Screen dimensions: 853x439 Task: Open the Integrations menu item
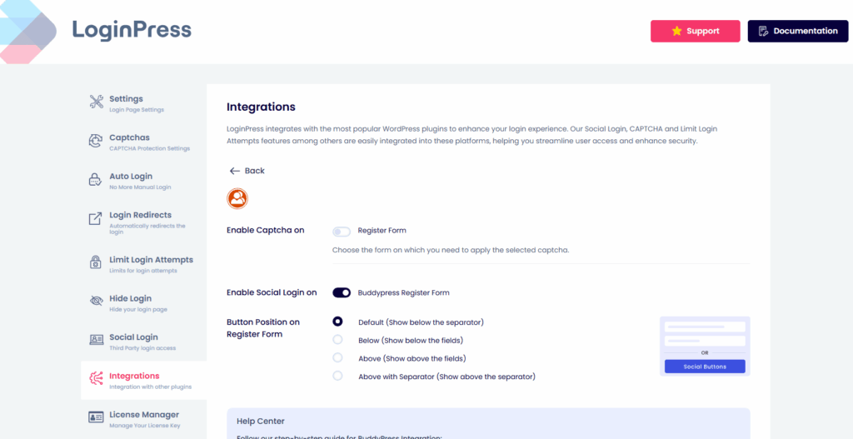coord(143,380)
